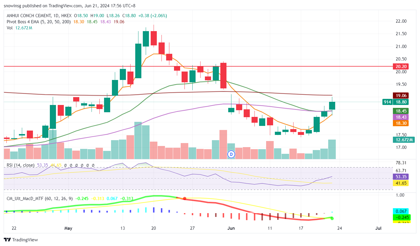
Task: Click the green 18.80 last price tag
Action: point(401,102)
